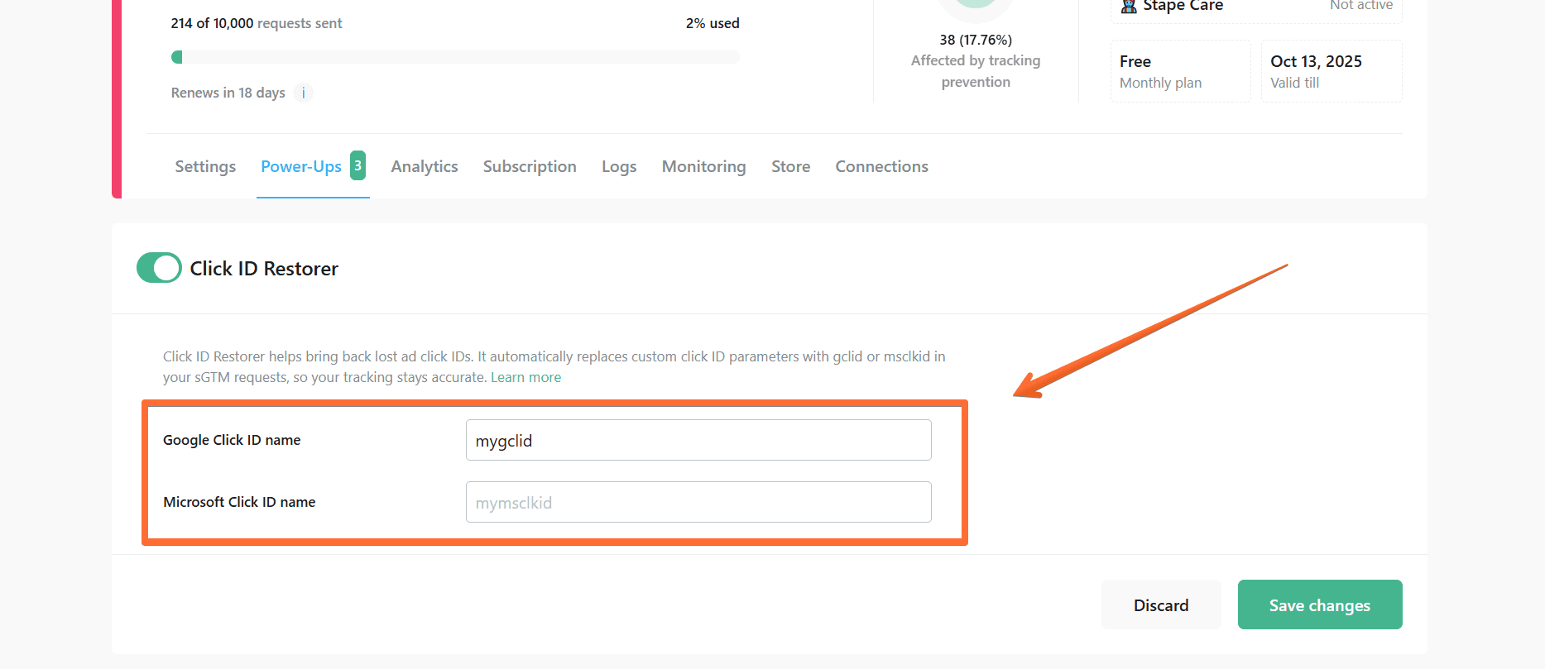Open the Logs tab

[x=619, y=166]
